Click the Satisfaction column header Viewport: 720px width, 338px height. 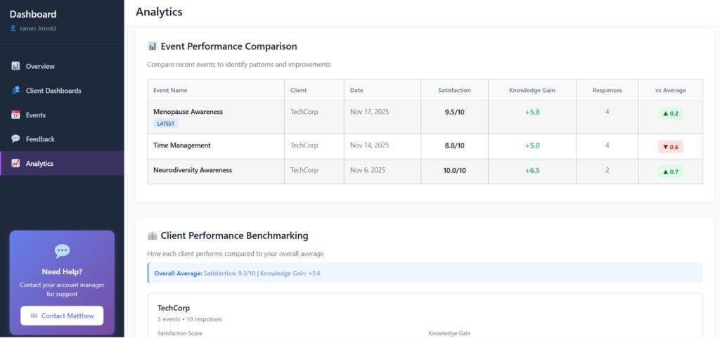pyautogui.click(x=454, y=91)
